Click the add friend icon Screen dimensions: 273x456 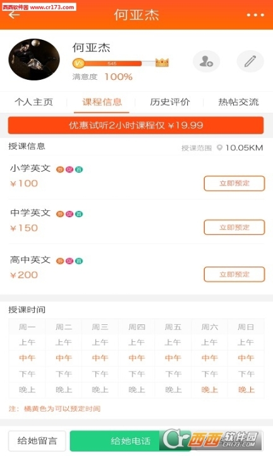[206, 61]
